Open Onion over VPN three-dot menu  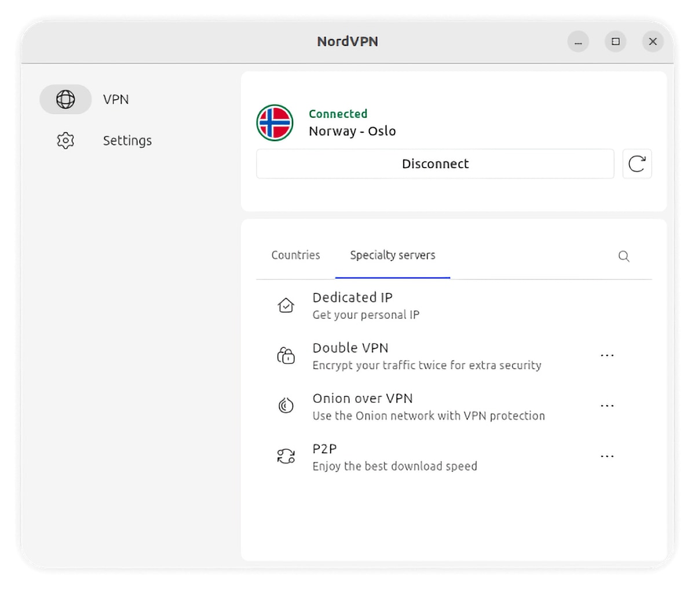point(607,406)
